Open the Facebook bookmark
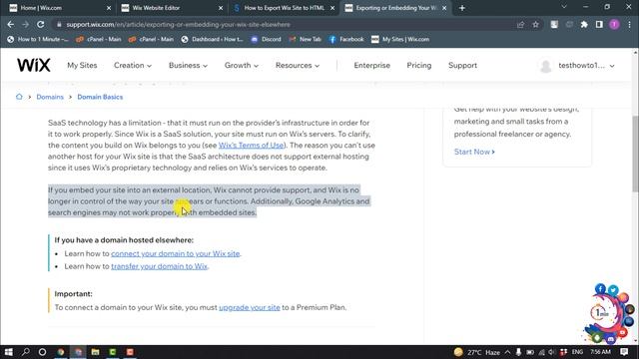The height and width of the screenshot is (359, 639). [346, 39]
